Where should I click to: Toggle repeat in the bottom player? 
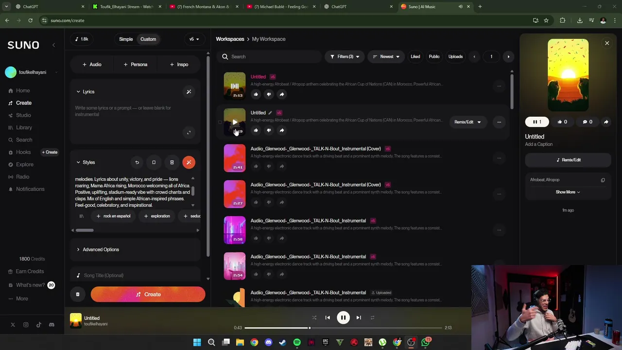(x=372, y=317)
